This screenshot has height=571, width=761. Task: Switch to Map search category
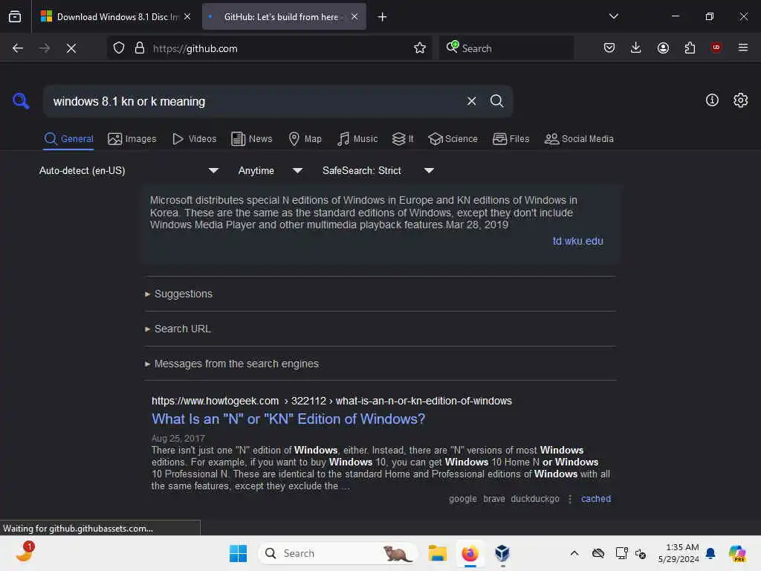tap(305, 139)
